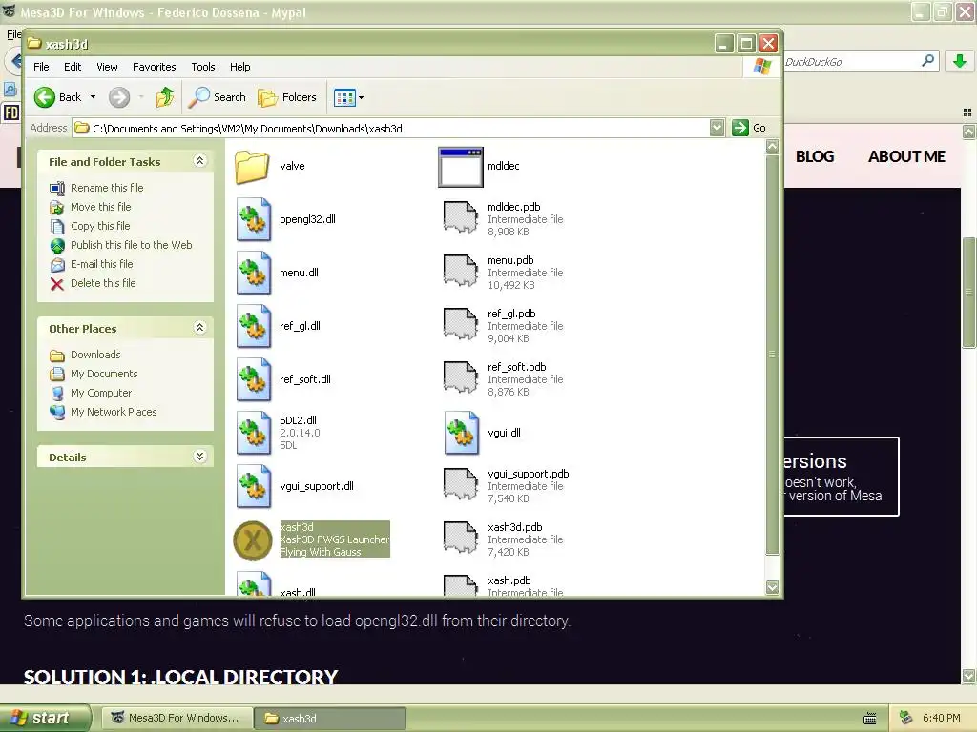The height and width of the screenshot is (732, 977).
Task: Click the system tray clock
Action: [941, 718]
